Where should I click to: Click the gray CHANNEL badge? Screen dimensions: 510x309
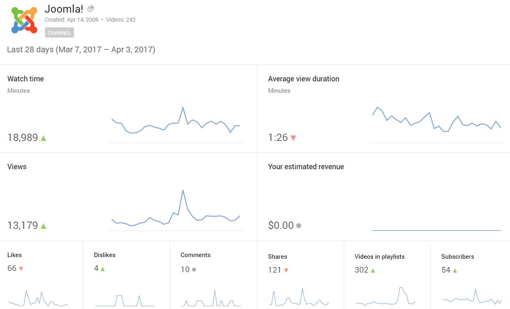point(59,33)
